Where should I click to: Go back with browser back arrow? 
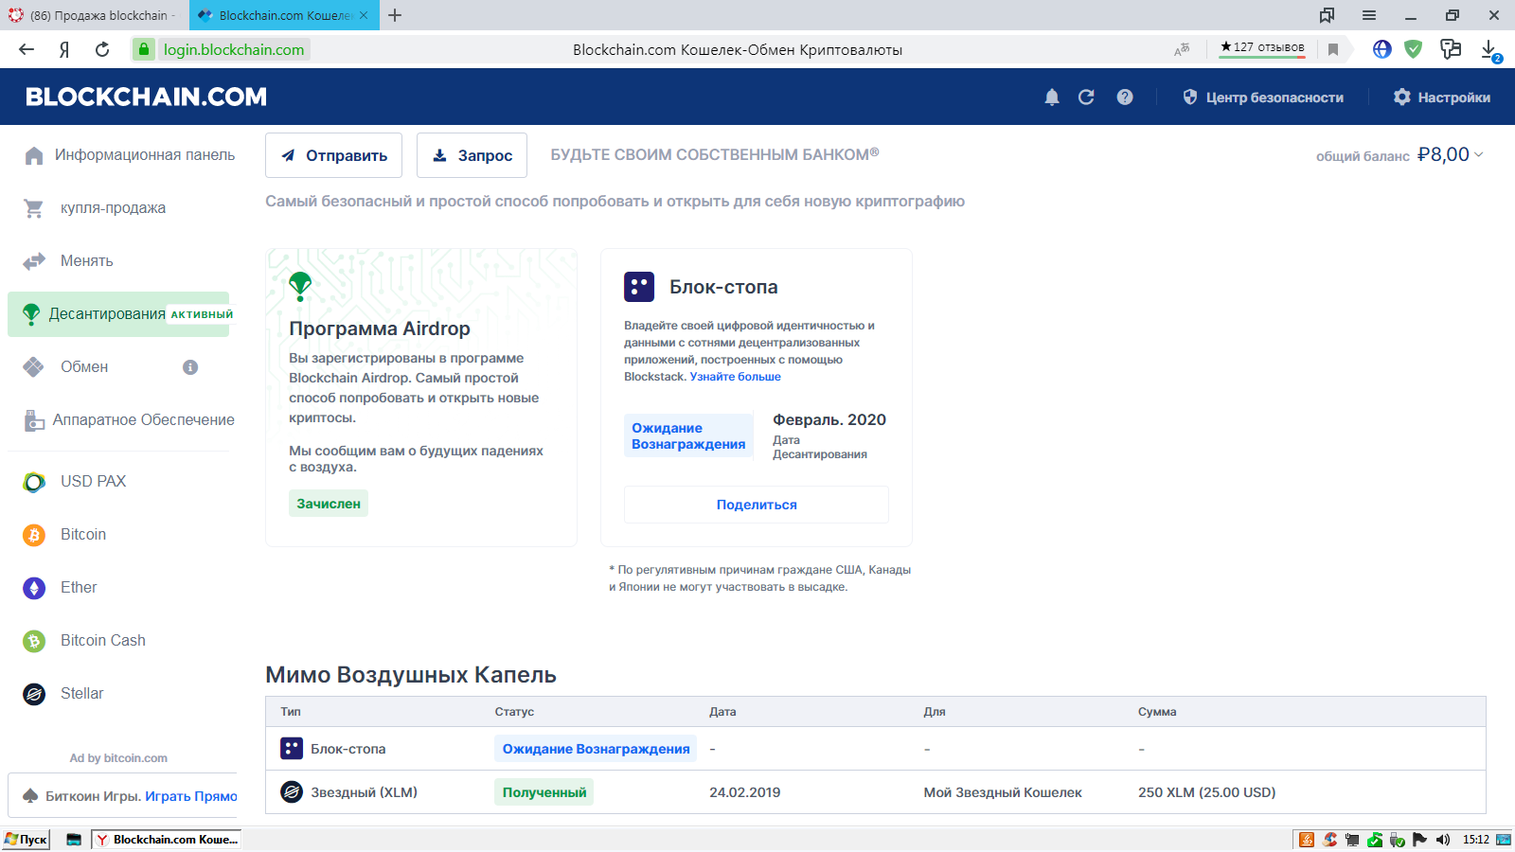[x=27, y=49]
